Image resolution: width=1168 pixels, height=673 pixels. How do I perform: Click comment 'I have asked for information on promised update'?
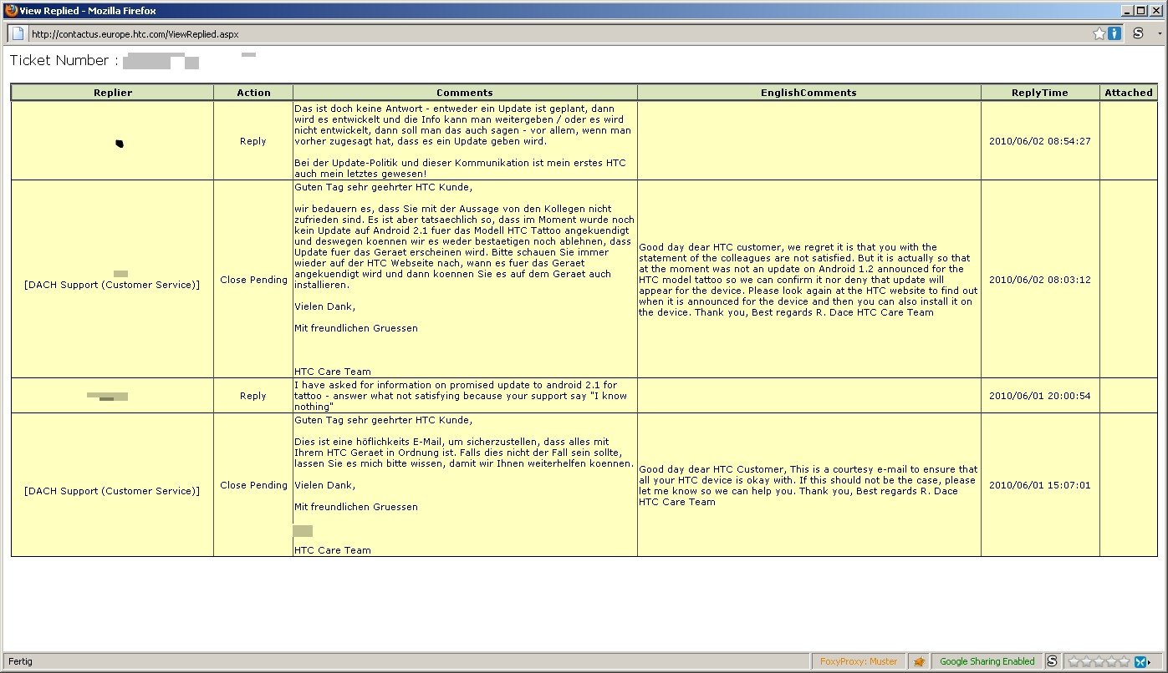coord(461,396)
